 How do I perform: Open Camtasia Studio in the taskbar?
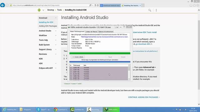(x=78, y=110)
